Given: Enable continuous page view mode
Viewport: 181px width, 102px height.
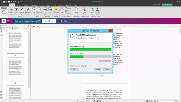Looking at the screenshot, I should pos(147,101).
